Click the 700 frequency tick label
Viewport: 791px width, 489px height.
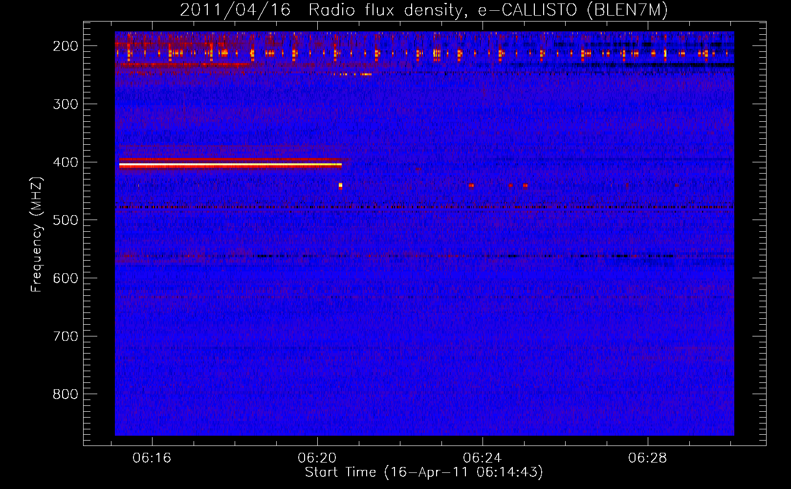(66, 336)
